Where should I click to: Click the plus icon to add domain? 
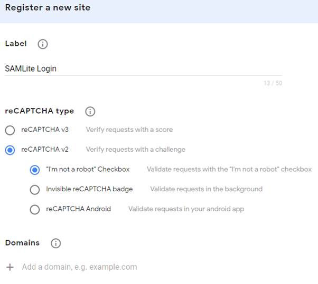[x=10, y=267]
